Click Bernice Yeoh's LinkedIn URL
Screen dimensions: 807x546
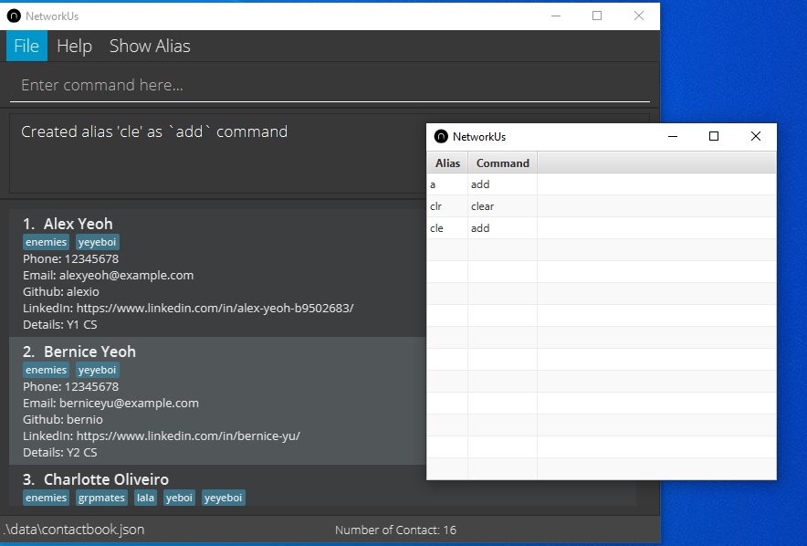click(188, 436)
